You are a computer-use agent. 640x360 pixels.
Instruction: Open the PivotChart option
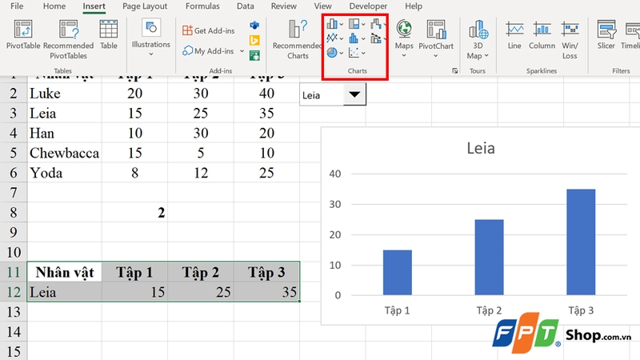(x=436, y=38)
